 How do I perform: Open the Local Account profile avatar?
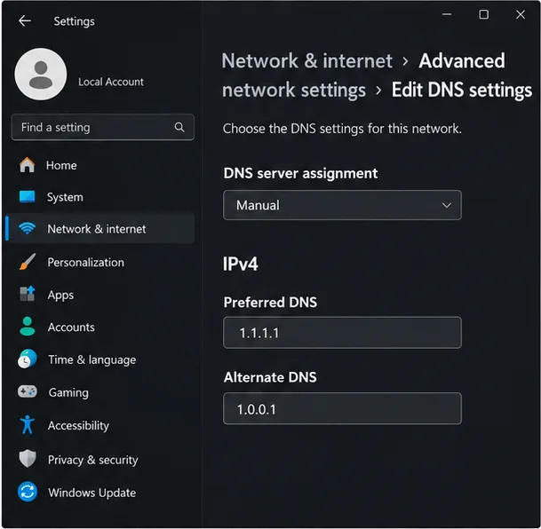[x=41, y=74]
